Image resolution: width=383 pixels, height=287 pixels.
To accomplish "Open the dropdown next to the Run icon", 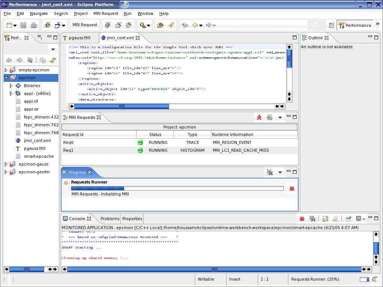I will 148,25.
